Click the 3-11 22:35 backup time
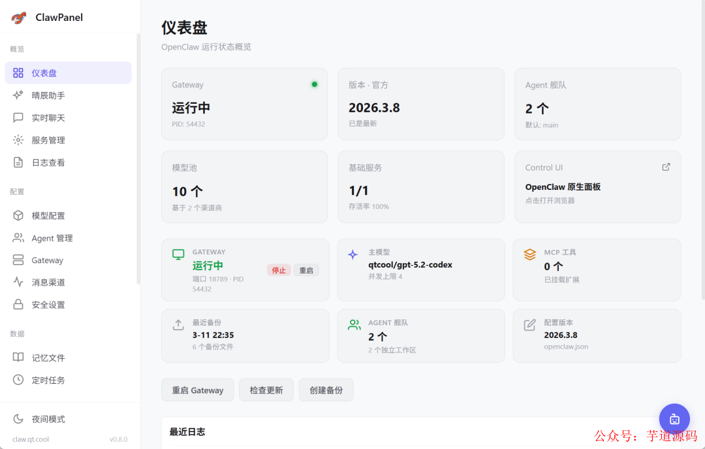The width and height of the screenshot is (705, 449). [213, 335]
